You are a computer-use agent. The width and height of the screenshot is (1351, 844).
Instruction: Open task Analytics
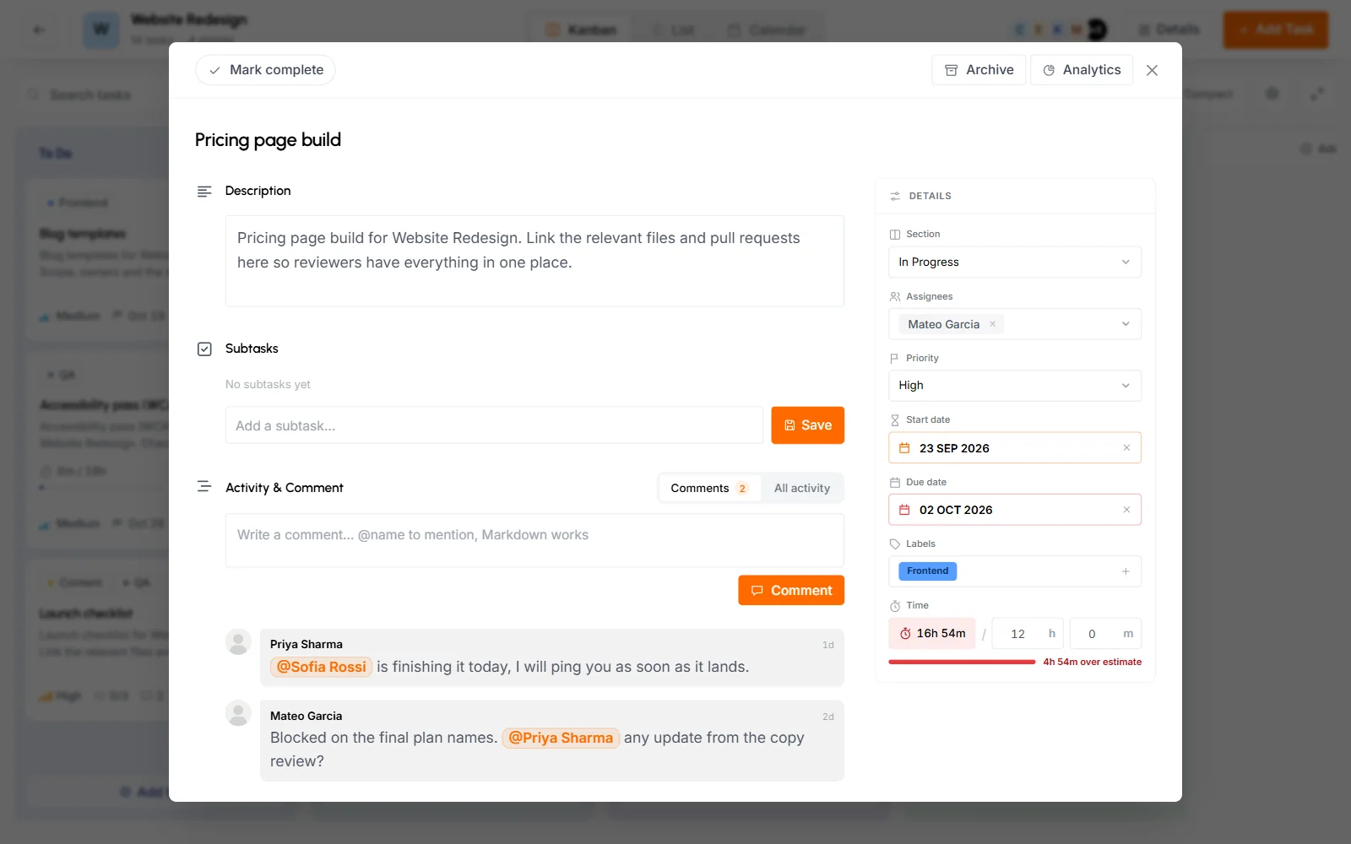tap(1082, 70)
